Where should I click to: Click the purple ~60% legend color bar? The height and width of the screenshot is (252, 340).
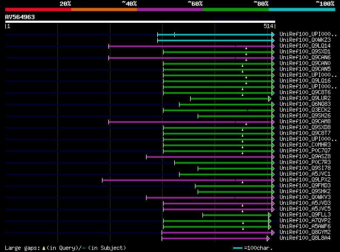click(x=170, y=10)
